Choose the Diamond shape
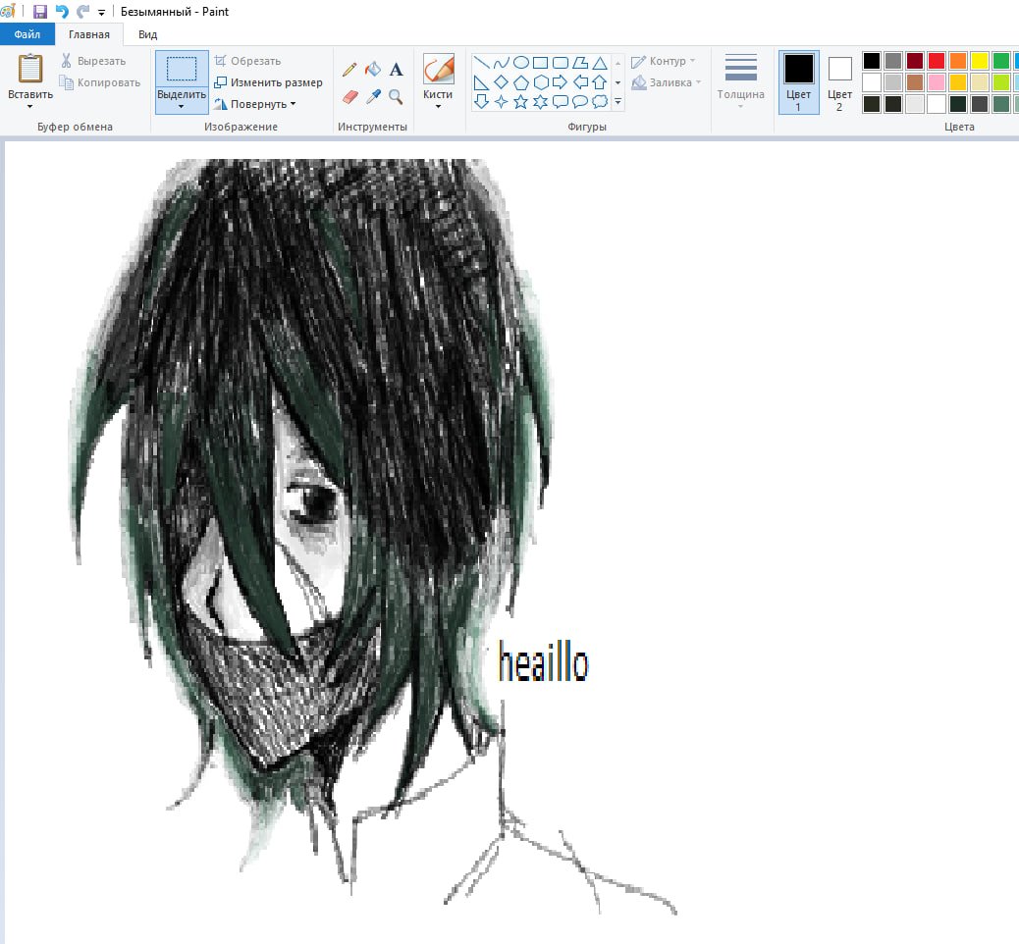The width and height of the screenshot is (1019, 944). pos(501,82)
